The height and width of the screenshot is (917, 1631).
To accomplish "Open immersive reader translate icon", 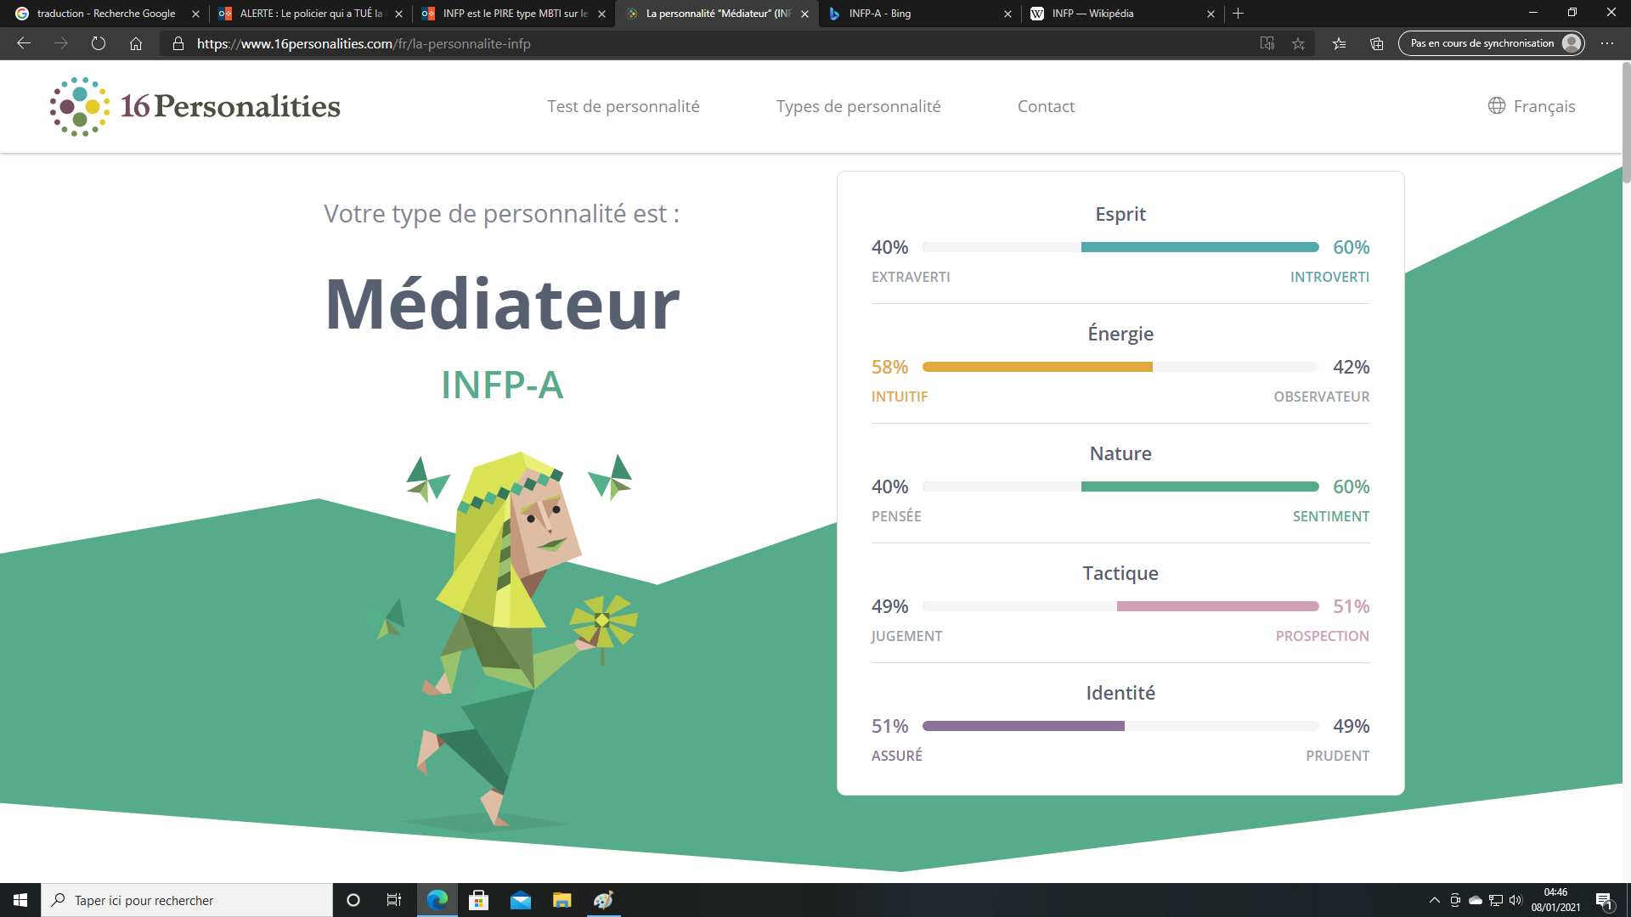I will [x=1267, y=43].
